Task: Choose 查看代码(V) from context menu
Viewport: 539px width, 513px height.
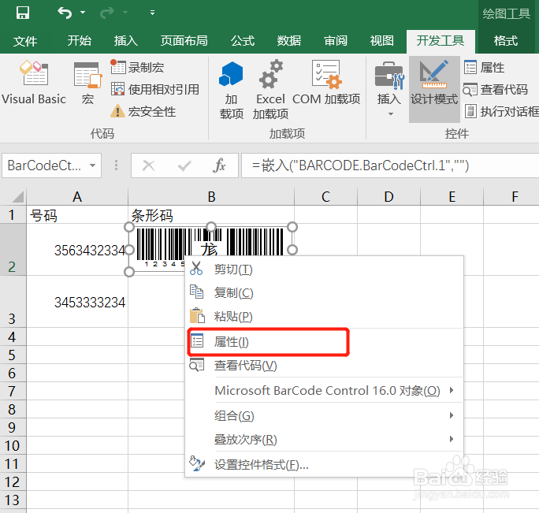Action: [324, 365]
